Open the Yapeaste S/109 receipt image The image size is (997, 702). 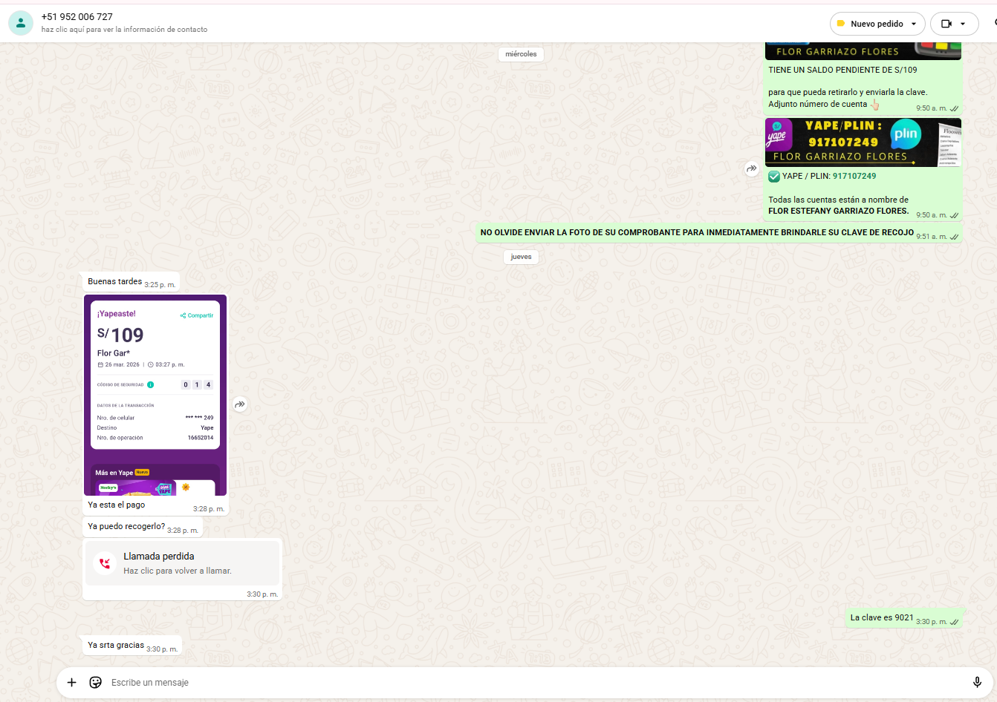[x=155, y=394]
